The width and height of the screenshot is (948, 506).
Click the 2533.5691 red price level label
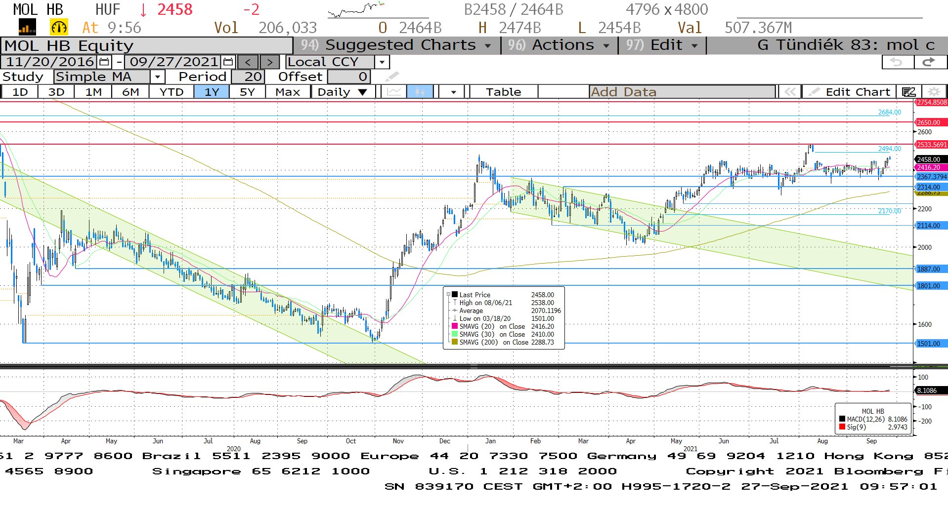[932, 145]
